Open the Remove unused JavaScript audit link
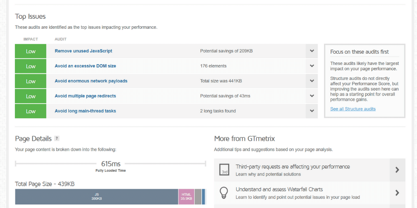The image size is (417, 208). pyautogui.click(x=83, y=51)
